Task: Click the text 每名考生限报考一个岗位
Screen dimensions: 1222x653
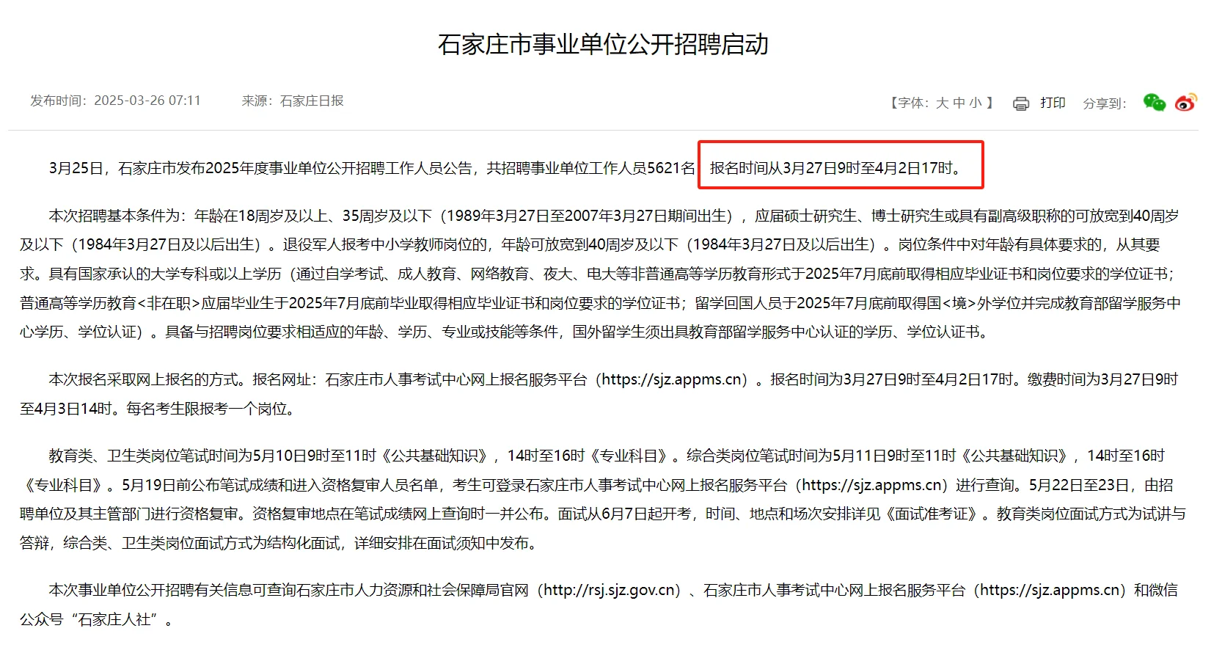Action: [x=206, y=409]
